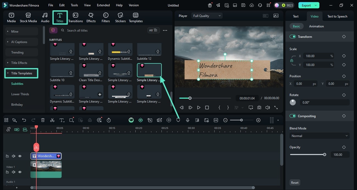Open the audio mixer icon

[197, 120]
